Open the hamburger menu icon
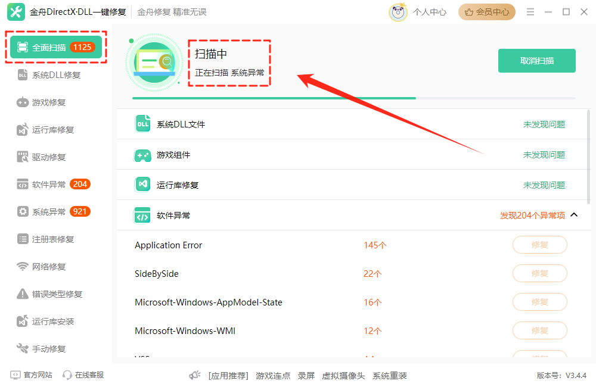The image size is (596, 387). (x=530, y=12)
